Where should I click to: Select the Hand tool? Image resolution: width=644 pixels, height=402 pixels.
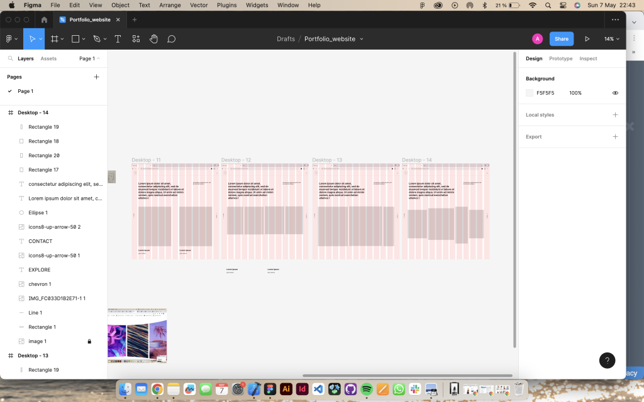coord(153,39)
